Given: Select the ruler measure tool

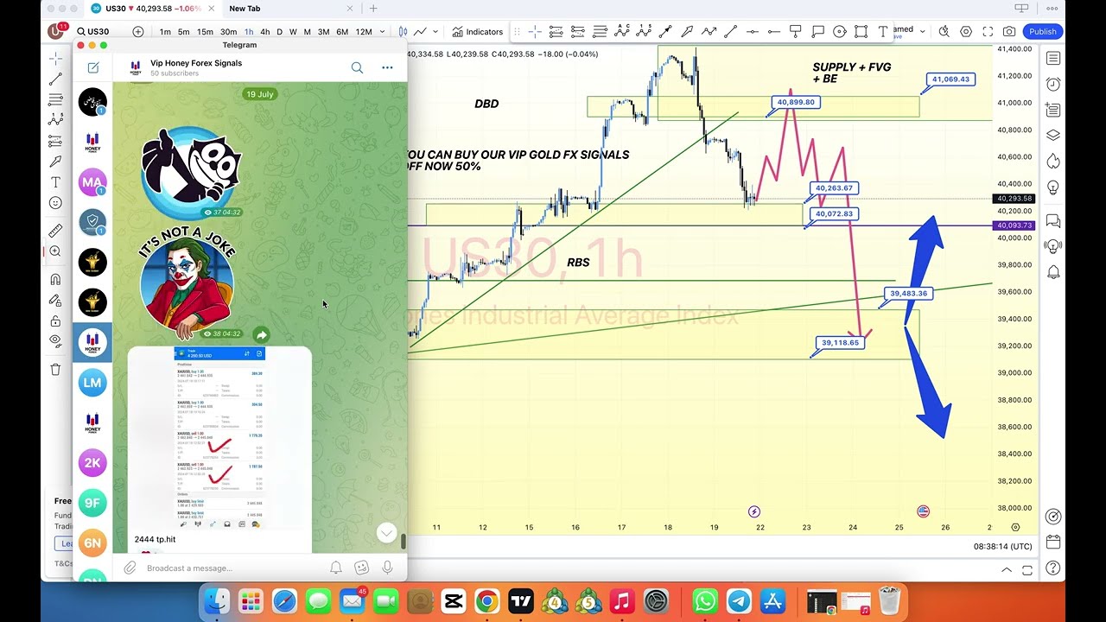Looking at the screenshot, I should [x=55, y=231].
